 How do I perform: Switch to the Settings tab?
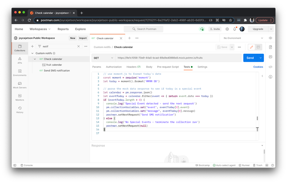point(202,67)
